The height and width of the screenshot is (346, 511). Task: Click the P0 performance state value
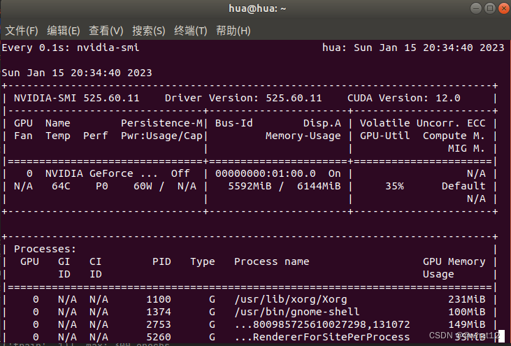pyautogui.click(x=101, y=186)
